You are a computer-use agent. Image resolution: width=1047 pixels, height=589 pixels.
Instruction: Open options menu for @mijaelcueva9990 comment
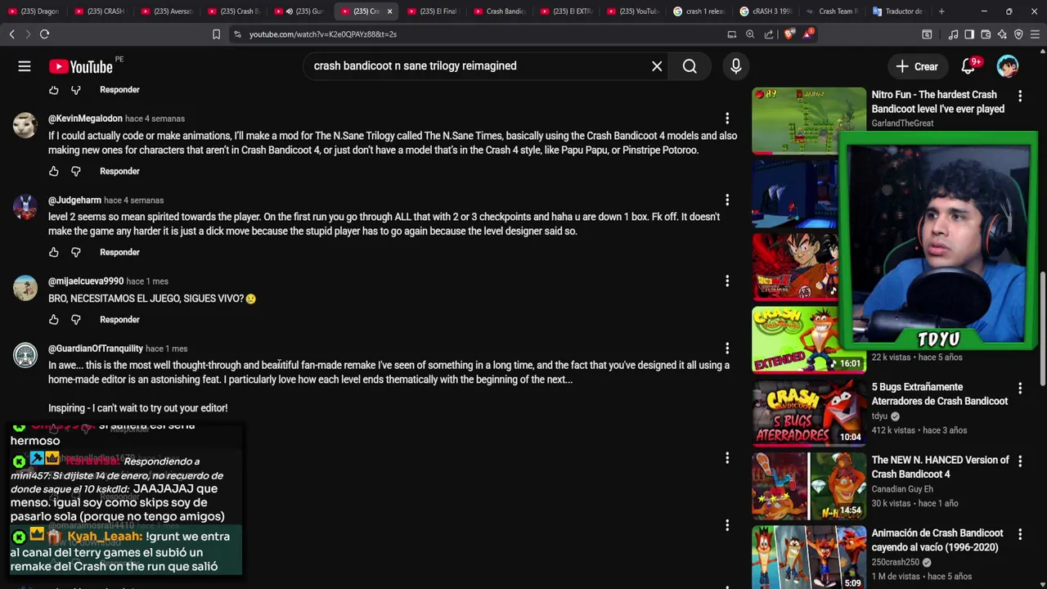pos(727,281)
